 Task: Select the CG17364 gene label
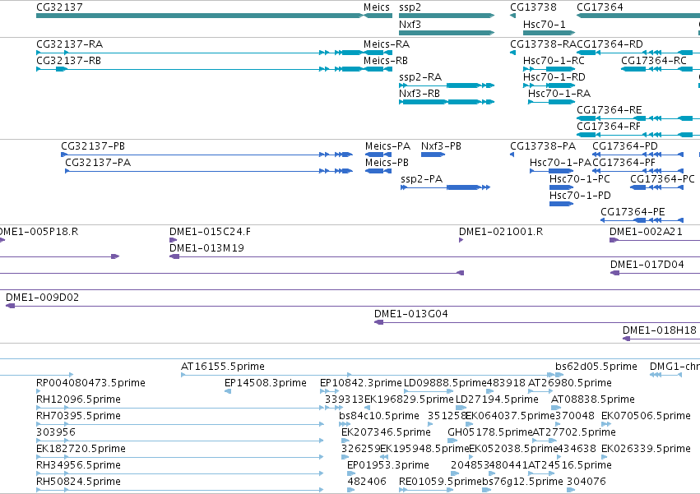(x=600, y=7)
